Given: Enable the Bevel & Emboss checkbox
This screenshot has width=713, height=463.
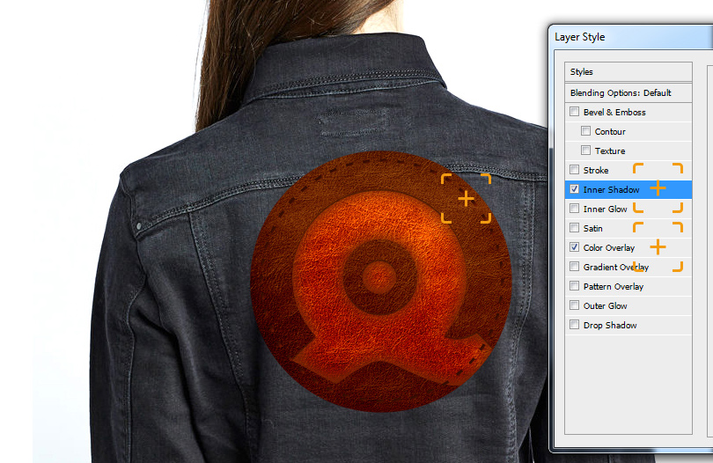Looking at the screenshot, I should [574, 112].
